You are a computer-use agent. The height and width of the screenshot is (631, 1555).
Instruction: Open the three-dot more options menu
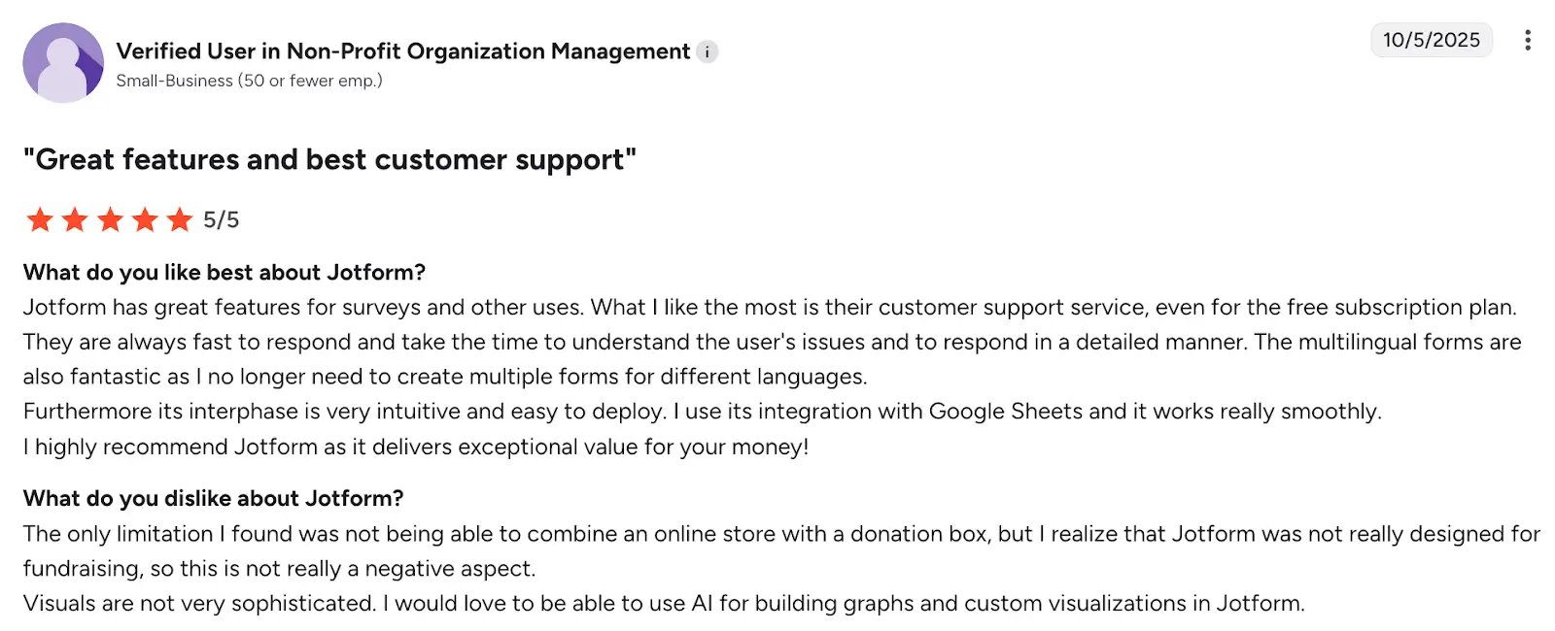pyautogui.click(x=1528, y=40)
